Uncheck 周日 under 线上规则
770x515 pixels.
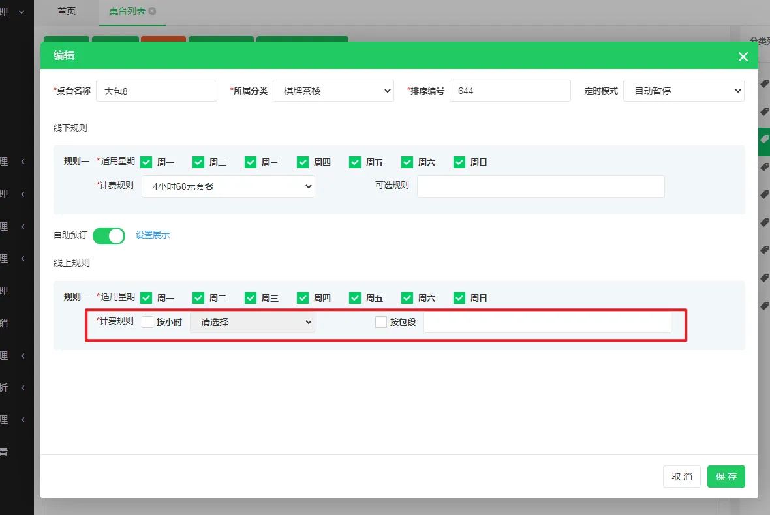tap(459, 298)
